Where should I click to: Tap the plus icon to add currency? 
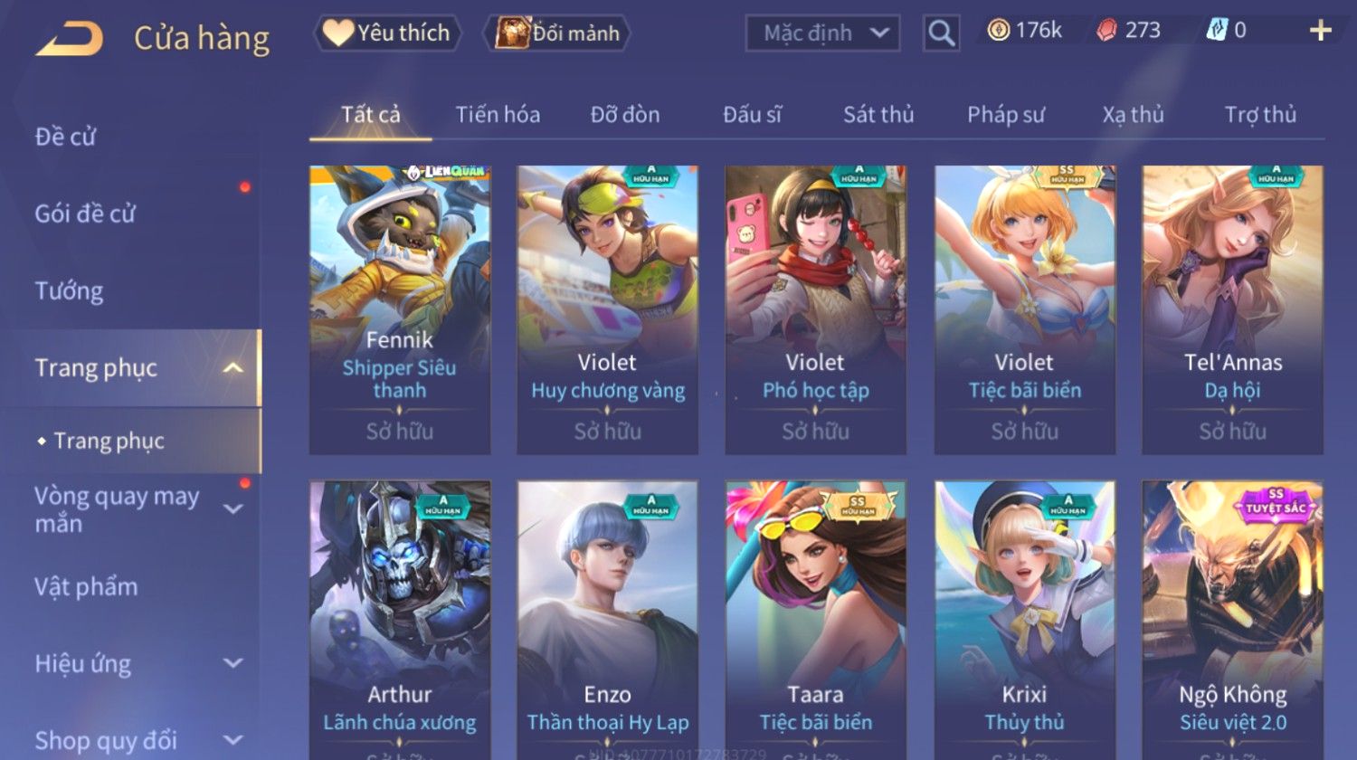1321,31
